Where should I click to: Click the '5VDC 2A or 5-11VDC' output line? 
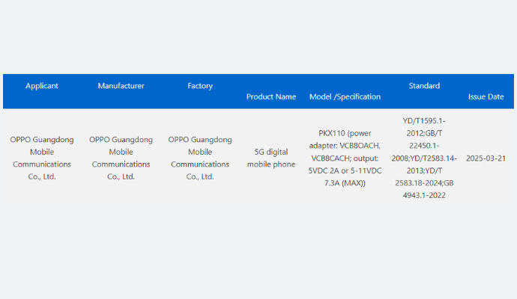pyautogui.click(x=345, y=170)
